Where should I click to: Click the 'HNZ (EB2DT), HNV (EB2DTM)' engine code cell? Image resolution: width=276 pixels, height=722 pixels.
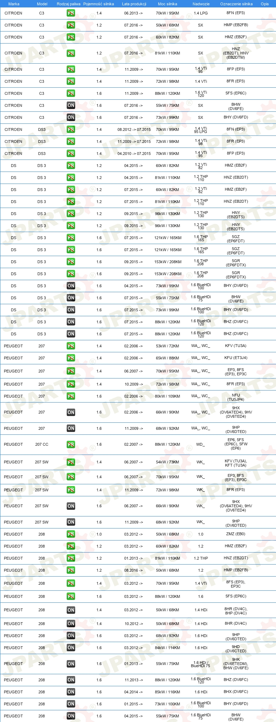tap(236, 53)
